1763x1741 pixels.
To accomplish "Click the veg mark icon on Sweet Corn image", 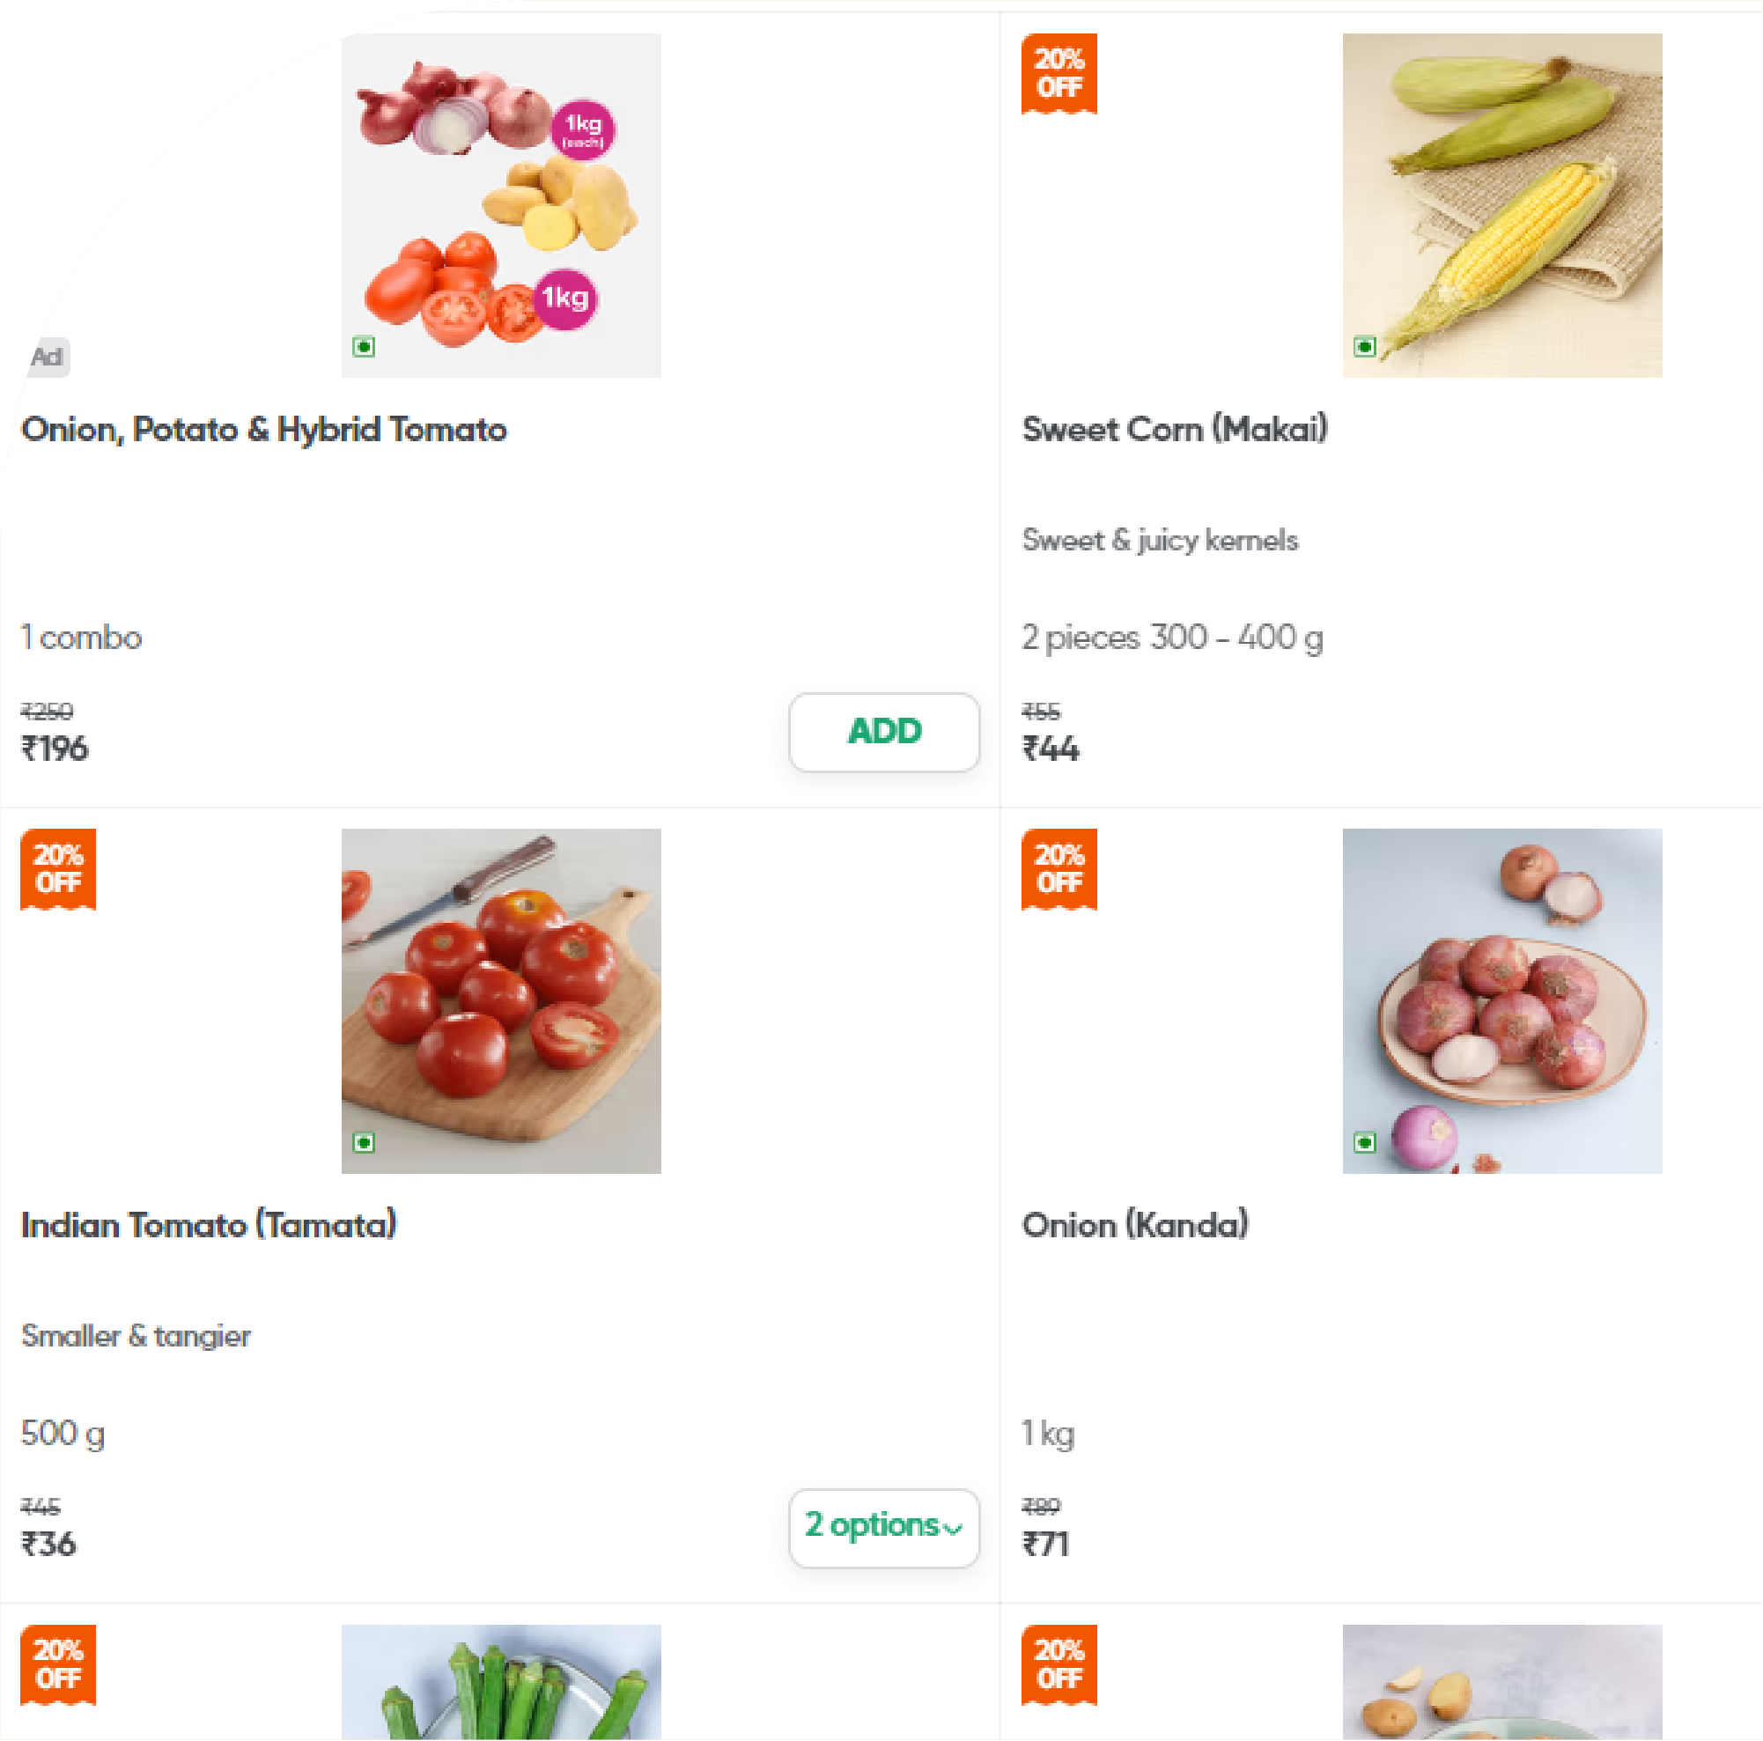I will pos(1364,347).
